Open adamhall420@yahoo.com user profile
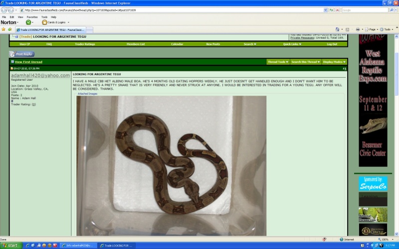This screenshot has width=399, height=249. tap(40, 76)
